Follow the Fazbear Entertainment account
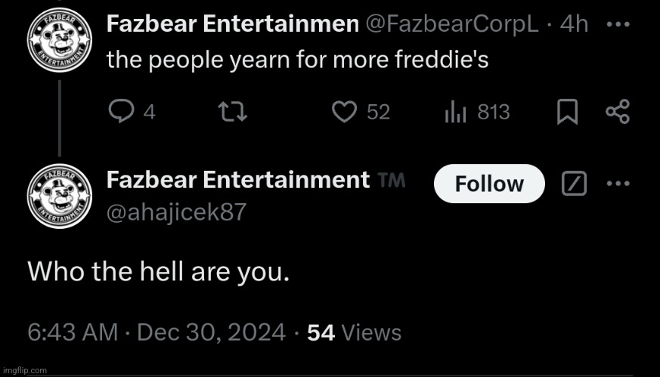The height and width of the screenshot is (377, 660). click(489, 184)
